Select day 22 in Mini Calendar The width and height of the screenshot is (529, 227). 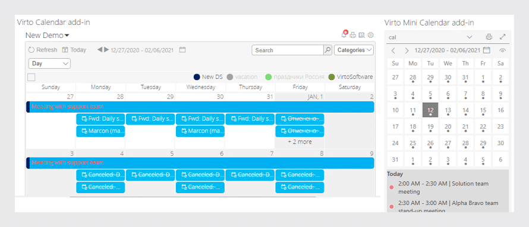coord(483,127)
